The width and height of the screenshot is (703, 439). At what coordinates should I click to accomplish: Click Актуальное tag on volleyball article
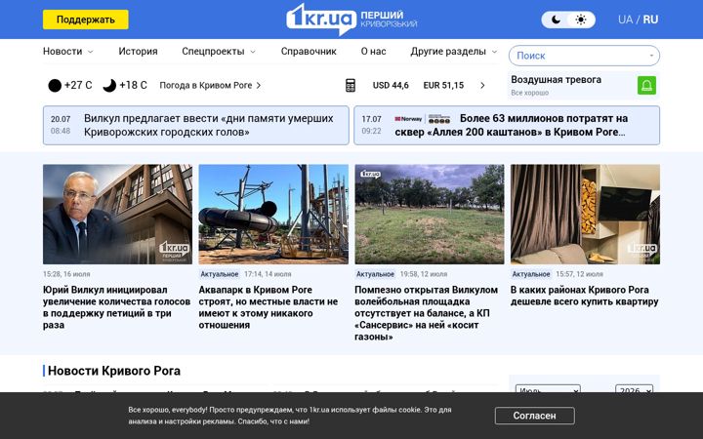[375, 274]
